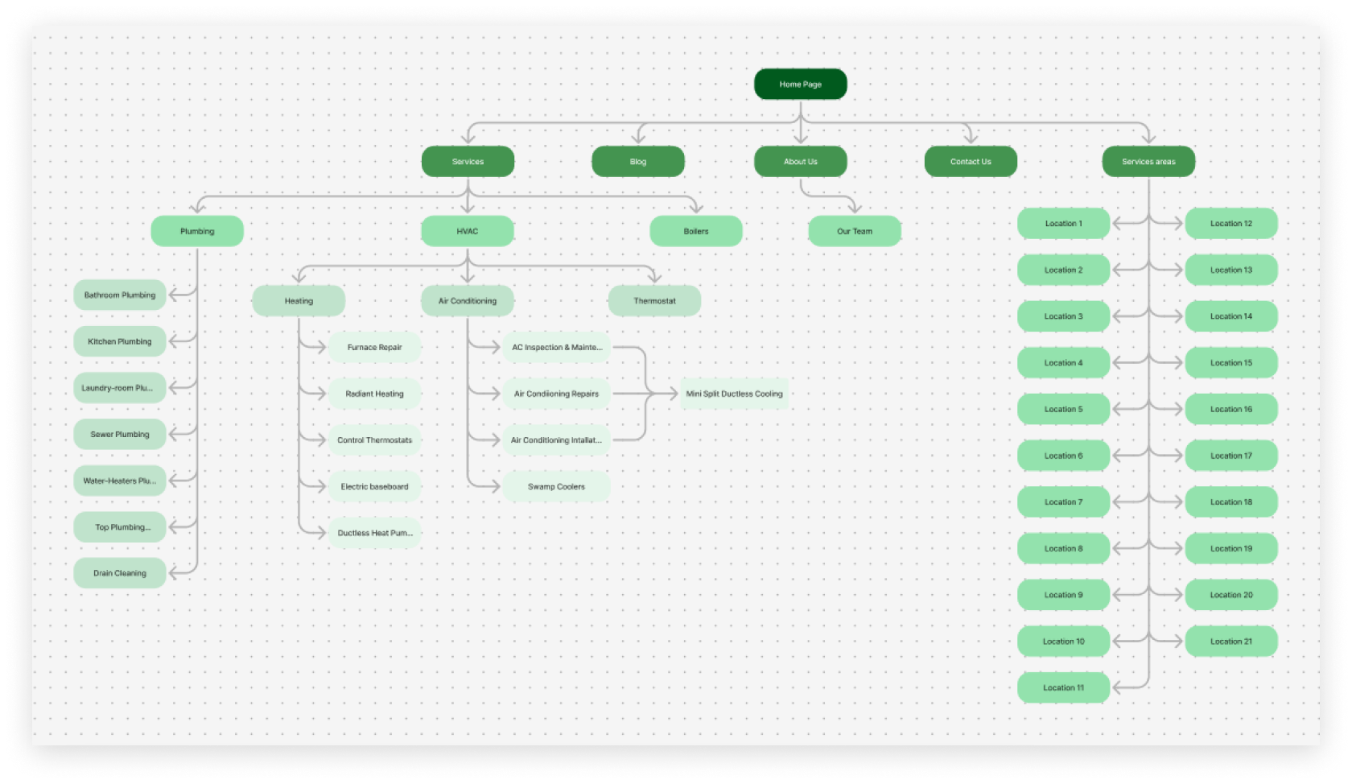This screenshot has height=784, width=1352.
Task: Select the Plumbing category node
Action: (197, 231)
